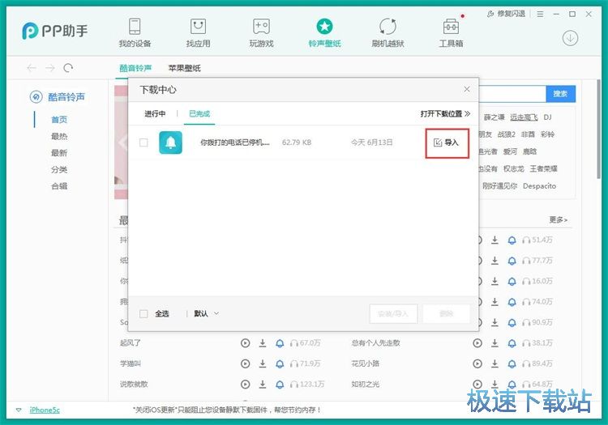Set 学猫叫 as ringtone bell icon
This screenshot has width=608, height=425.
coord(280,363)
